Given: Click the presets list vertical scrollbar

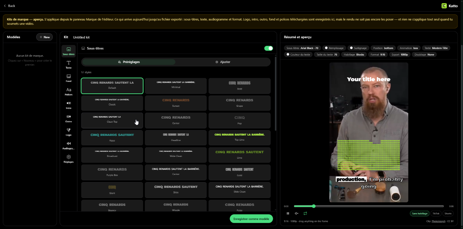Looking at the screenshot, I should tap(276, 94).
